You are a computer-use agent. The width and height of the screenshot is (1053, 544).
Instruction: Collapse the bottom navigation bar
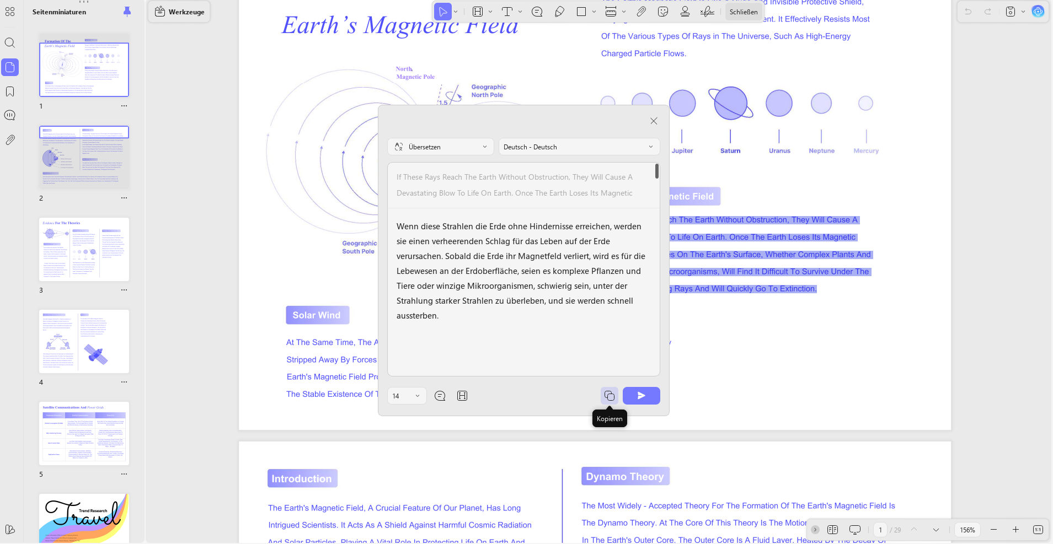815,530
